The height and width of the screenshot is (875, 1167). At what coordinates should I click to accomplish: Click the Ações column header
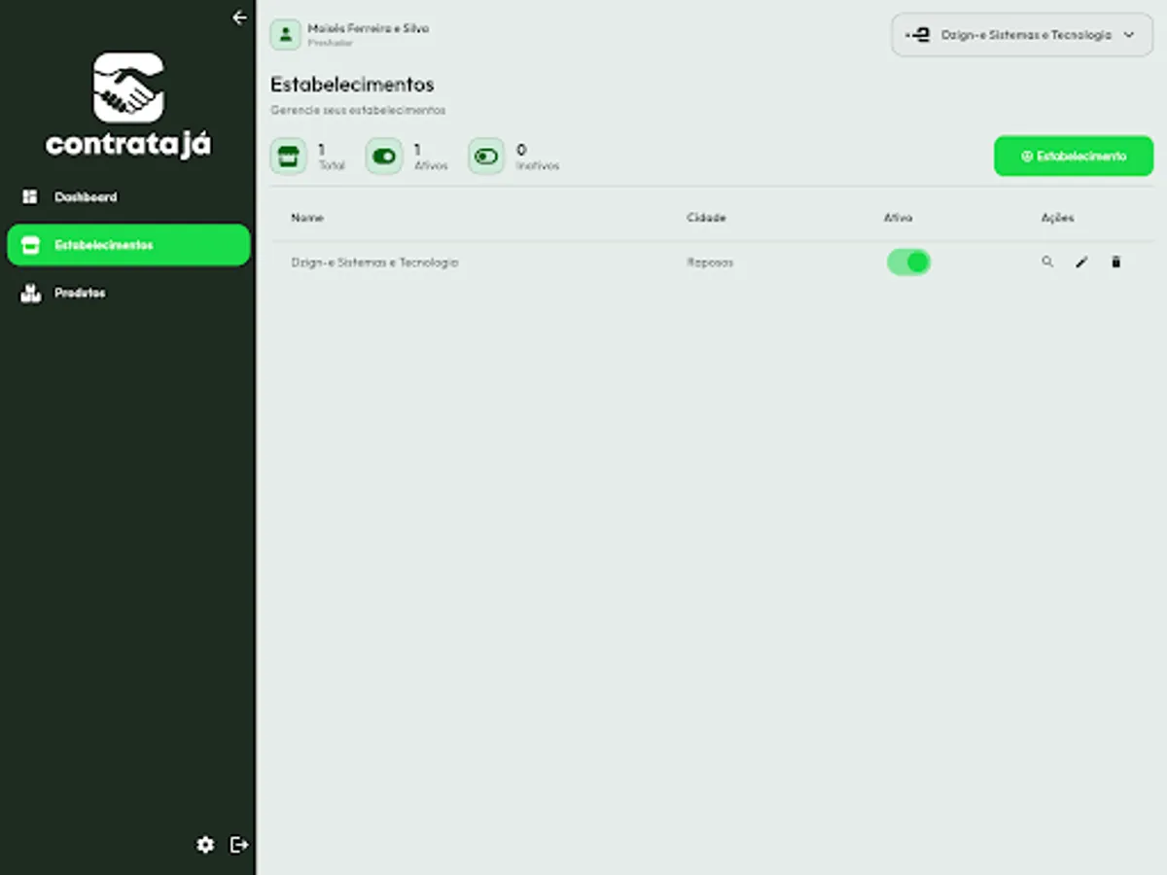(1057, 218)
